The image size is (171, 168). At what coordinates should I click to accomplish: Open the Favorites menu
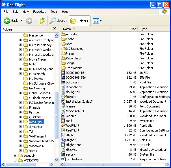click(40, 12)
